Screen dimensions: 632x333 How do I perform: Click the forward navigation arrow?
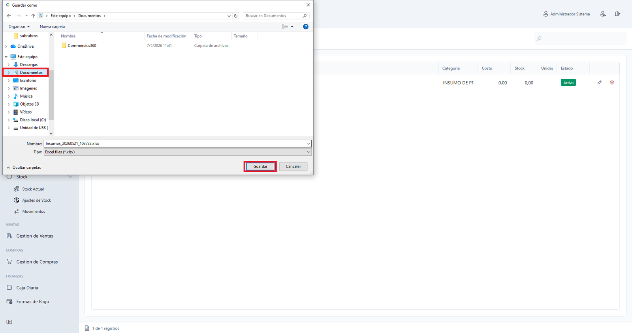(19, 16)
